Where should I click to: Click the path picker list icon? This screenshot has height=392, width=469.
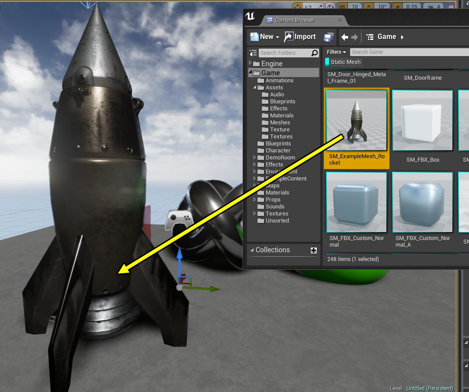(x=370, y=37)
